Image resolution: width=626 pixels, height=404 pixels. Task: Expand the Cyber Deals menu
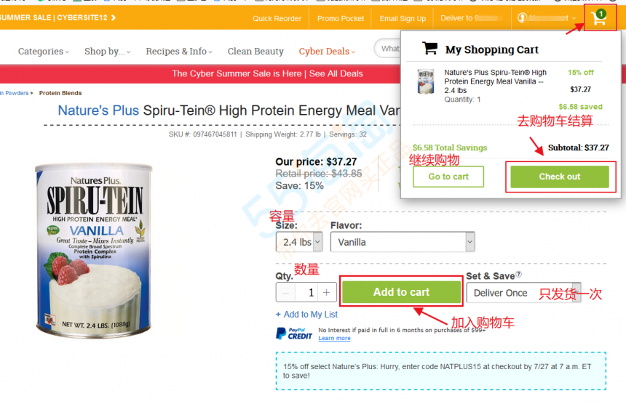click(x=327, y=52)
